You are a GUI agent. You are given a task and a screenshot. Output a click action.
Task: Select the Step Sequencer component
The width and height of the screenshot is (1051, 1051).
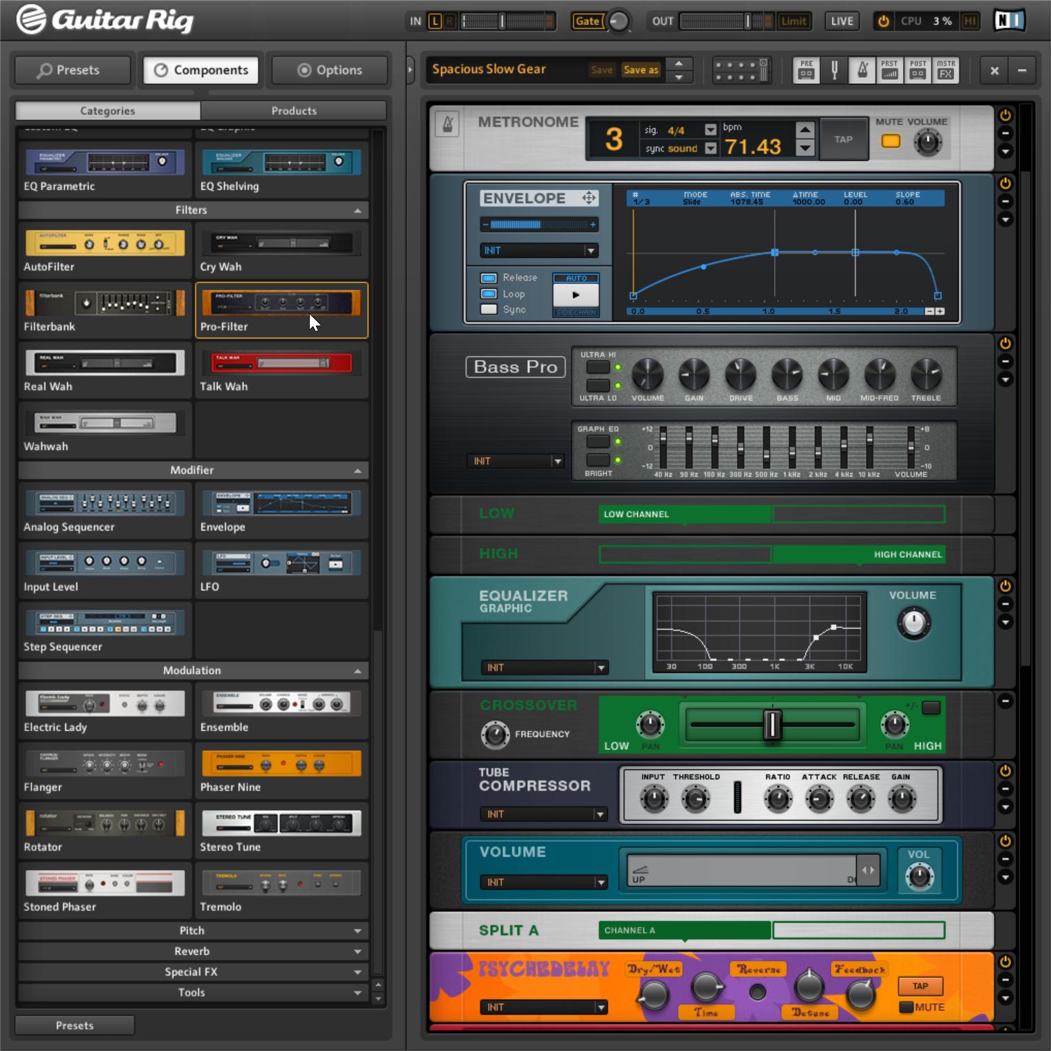click(x=105, y=630)
